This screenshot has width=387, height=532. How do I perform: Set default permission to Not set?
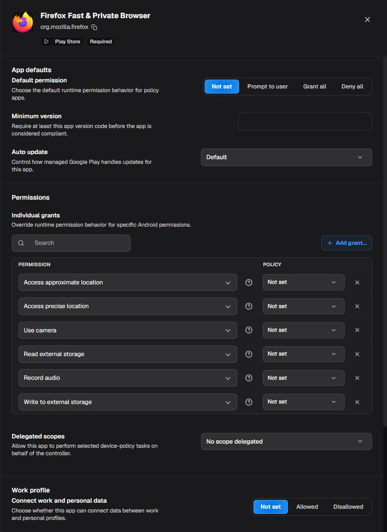click(x=222, y=87)
